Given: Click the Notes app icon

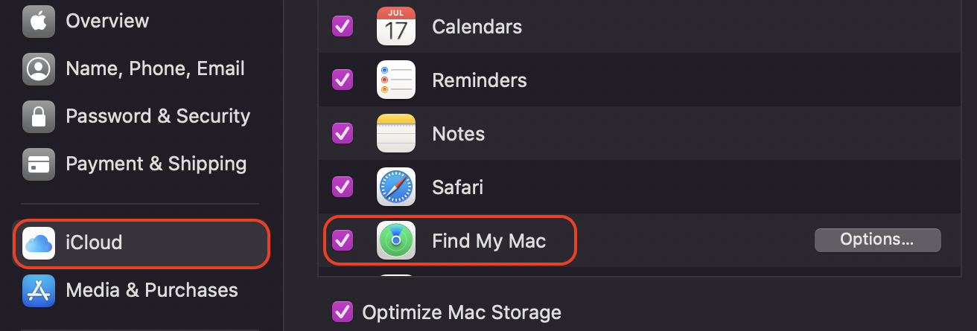Looking at the screenshot, I should click(x=396, y=133).
